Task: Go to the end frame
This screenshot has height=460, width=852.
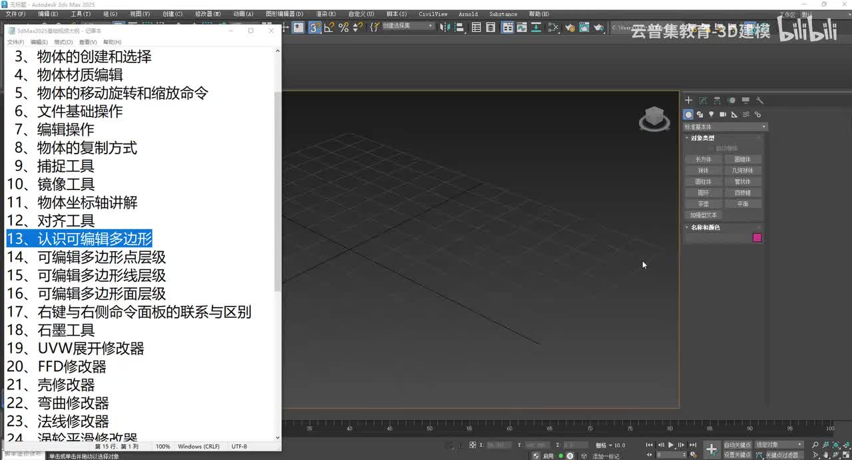Action: coord(693,445)
